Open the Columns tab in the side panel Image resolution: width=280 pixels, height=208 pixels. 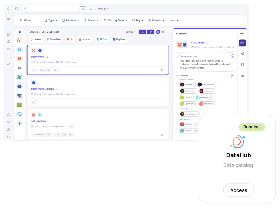pos(242,65)
